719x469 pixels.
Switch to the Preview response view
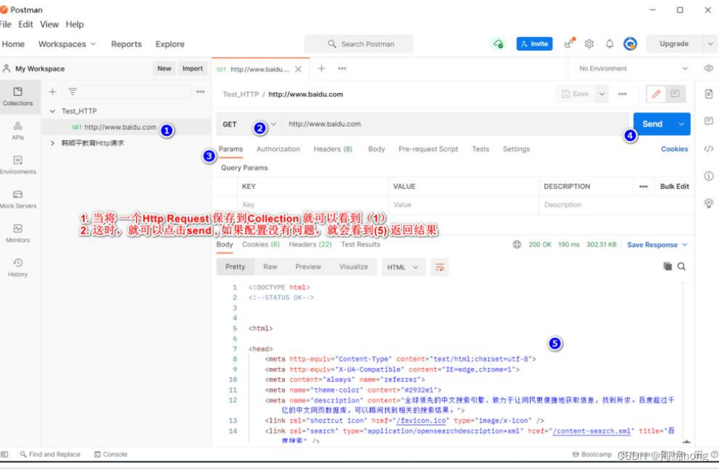click(308, 267)
